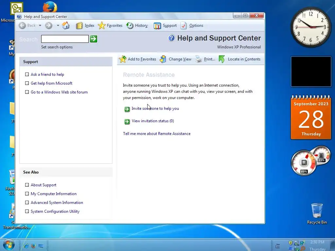Image resolution: width=335 pixels, height=251 pixels.
Task: Open the Recycle Bin desktop icon
Action: tap(317, 214)
